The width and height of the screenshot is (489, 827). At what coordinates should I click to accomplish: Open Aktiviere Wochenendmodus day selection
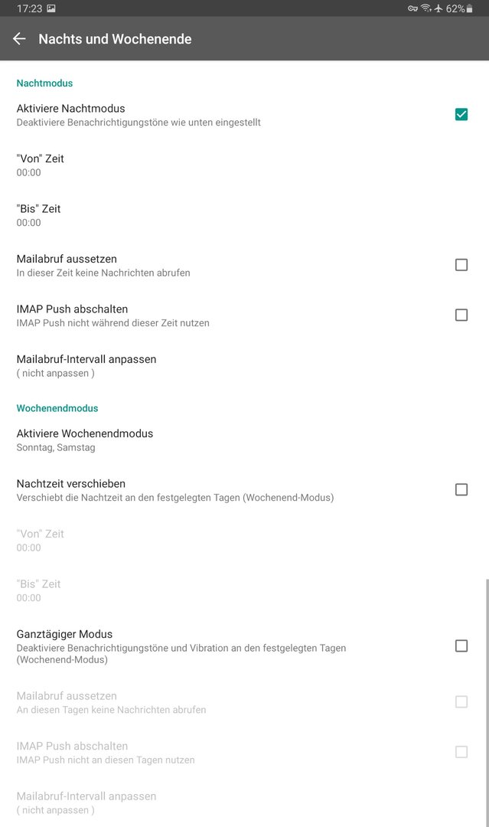[x=245, y=440]
